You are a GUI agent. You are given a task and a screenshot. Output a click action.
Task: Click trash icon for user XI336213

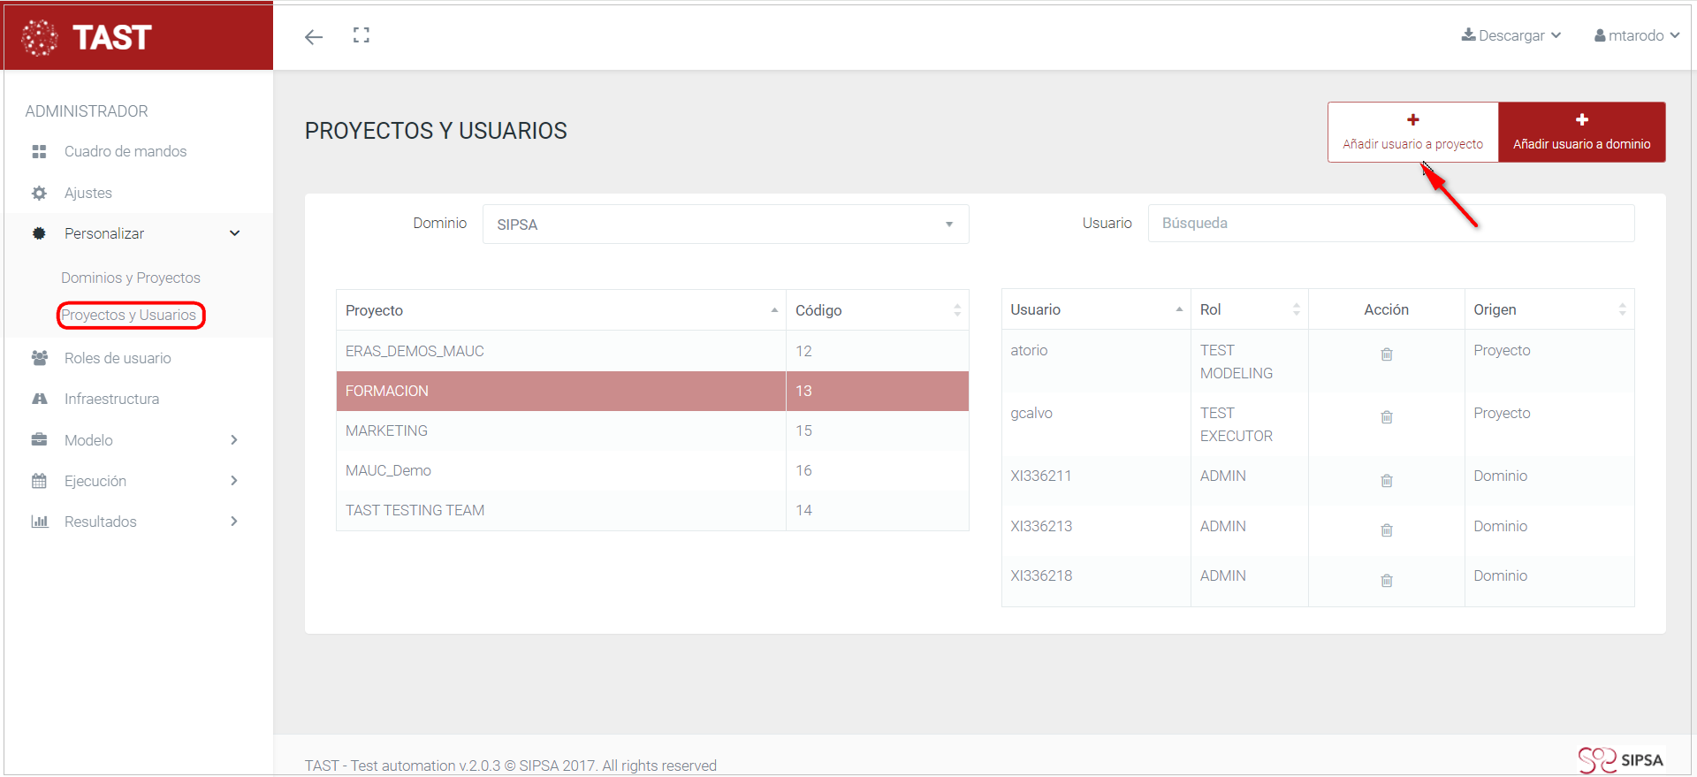1386,530
